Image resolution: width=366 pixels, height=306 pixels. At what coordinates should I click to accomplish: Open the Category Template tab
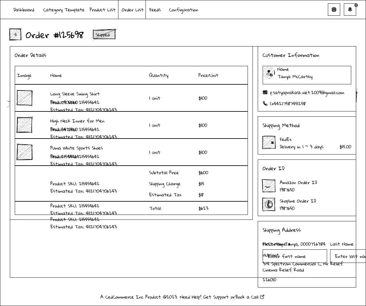tap(64, 10)
